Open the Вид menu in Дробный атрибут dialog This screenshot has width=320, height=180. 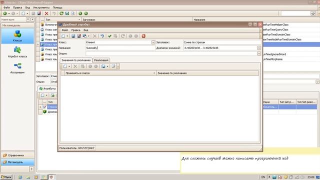point(86,30)
